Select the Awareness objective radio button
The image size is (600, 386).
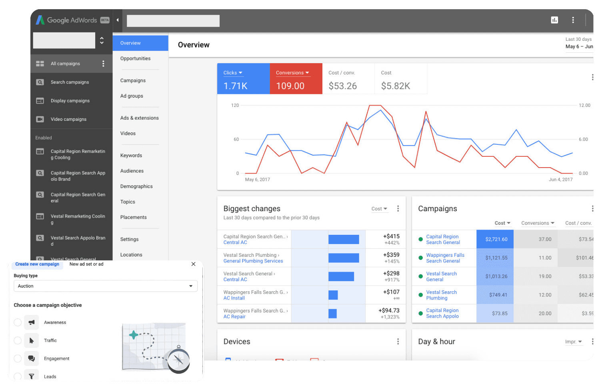(18, 322)
